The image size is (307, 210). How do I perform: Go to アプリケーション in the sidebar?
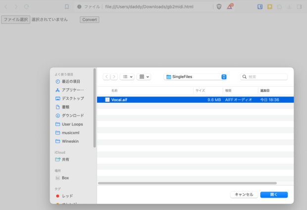(72, 90)
